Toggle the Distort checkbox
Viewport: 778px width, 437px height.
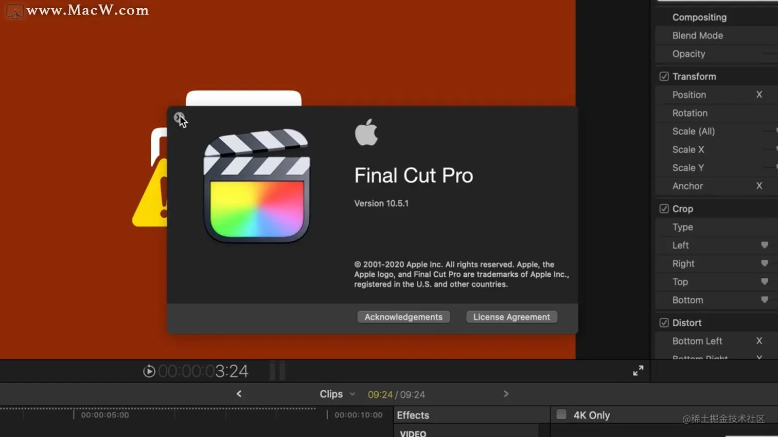click(x=664, y=322)
